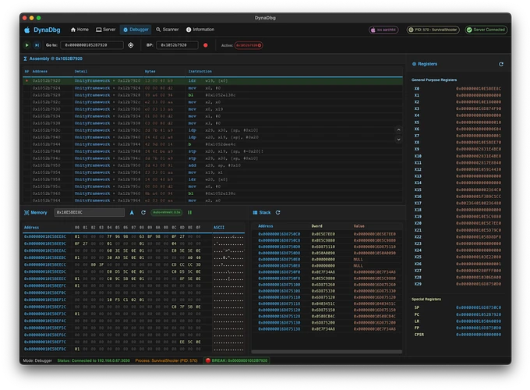Toggle the Auto-refresh 0.5s badge
This screenshot has height=390, width=530.
pyautogui.click(x=166, y=212)
